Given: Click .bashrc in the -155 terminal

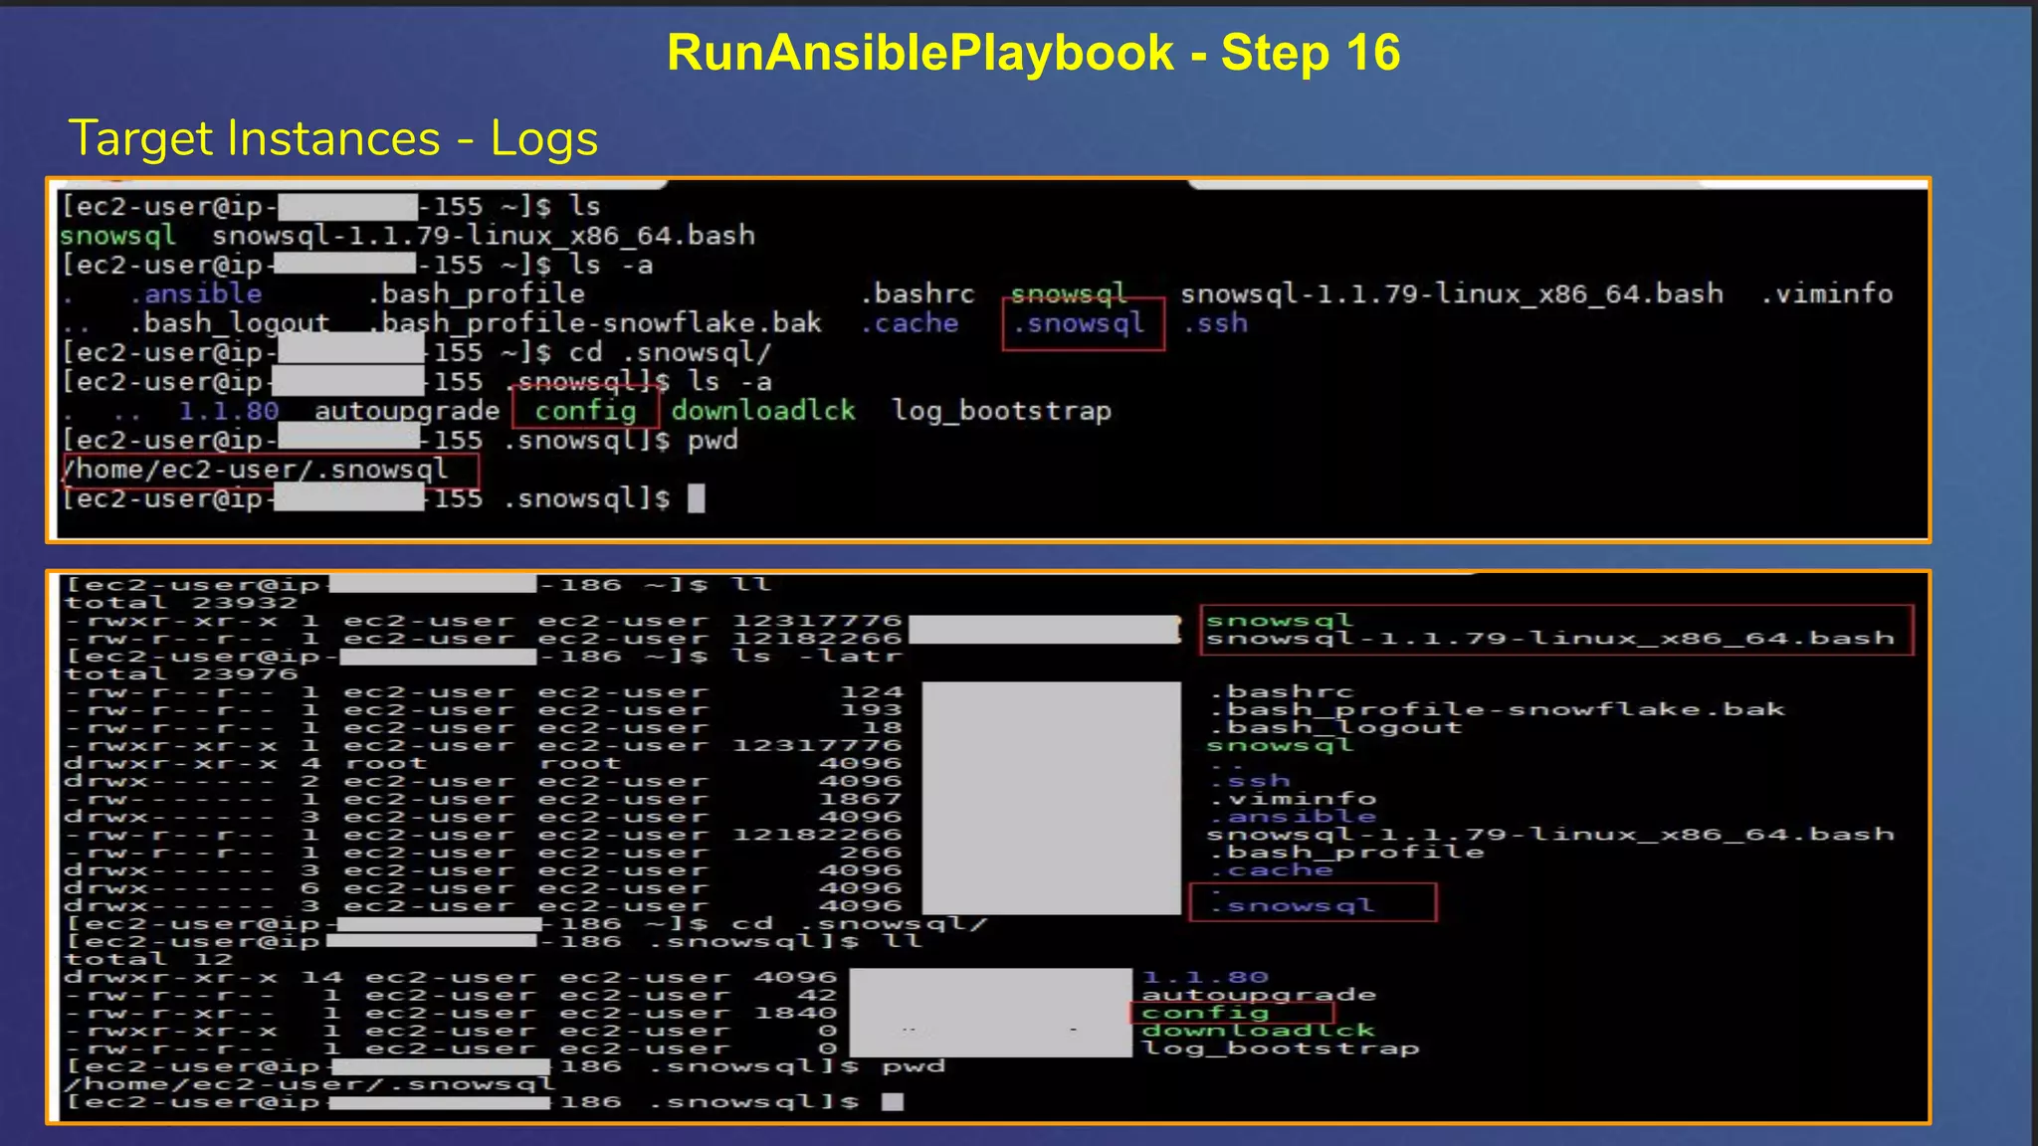Looking at the screenshot, I should (917, 293).
